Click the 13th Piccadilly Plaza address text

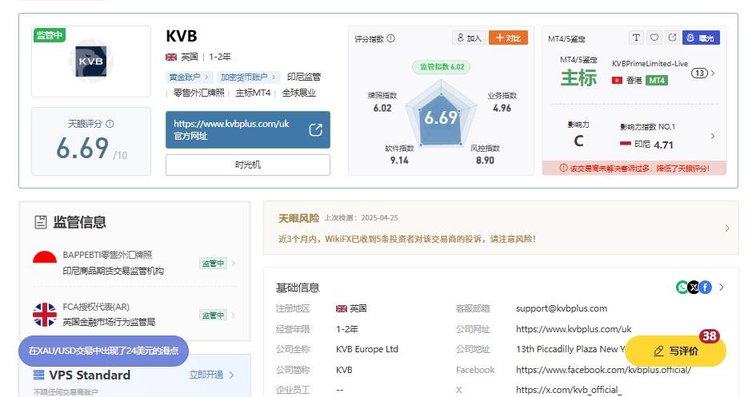tap(570, 349)
